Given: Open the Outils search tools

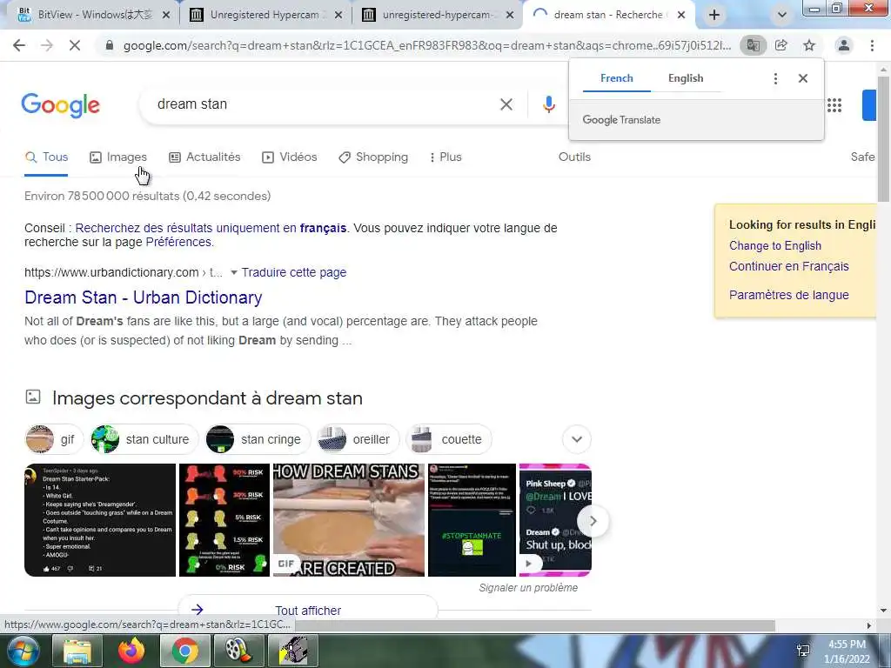Looking at the screenshot, I should point(574,157).
